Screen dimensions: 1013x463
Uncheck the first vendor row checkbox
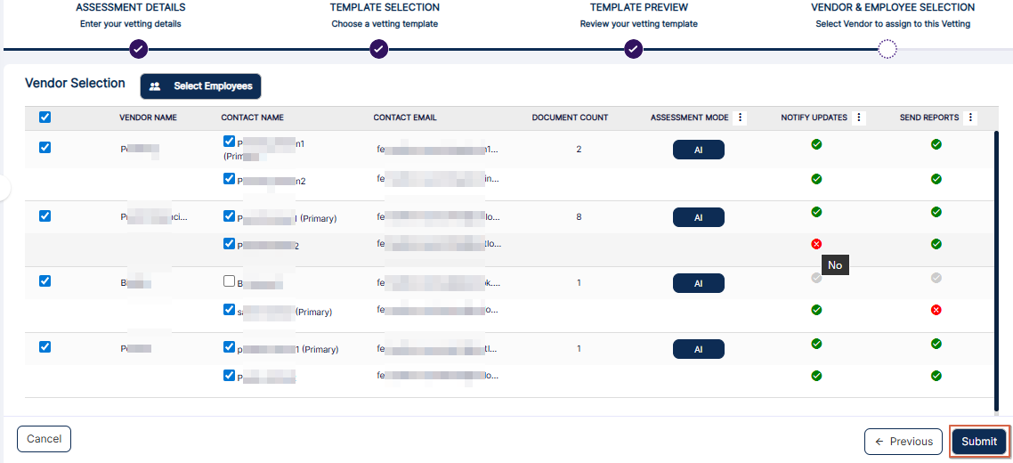tap(45, 148)
